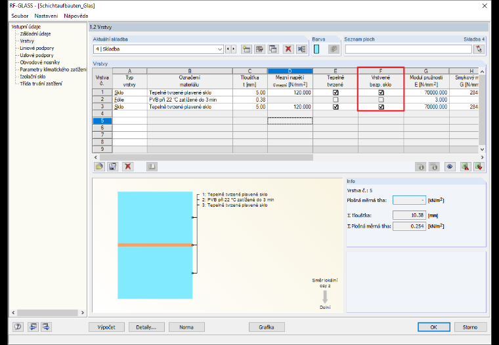Select Základní údaje in the tree
Image resolution: width=499 pixels, height=345 pixels.
click(35, 33)
